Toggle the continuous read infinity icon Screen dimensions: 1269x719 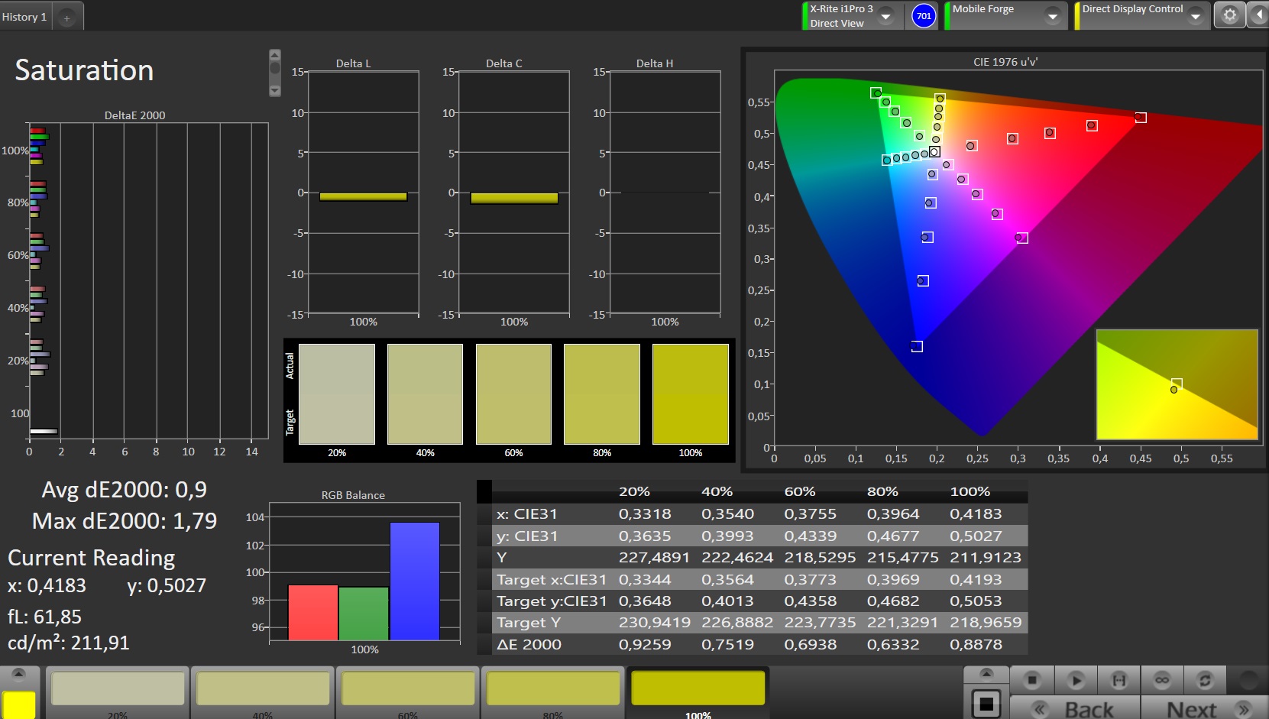(1161, 679)
